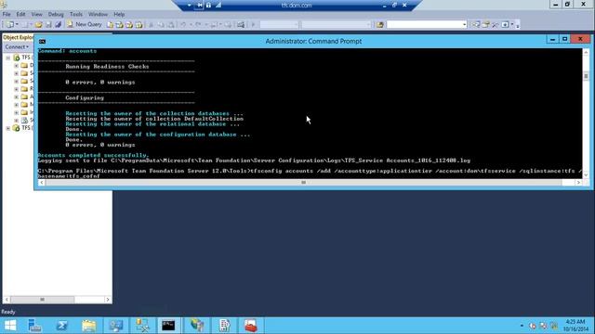Screen dimensions: 595x334
Task: Click the Open File folder icon
Action: coord(39,25)
